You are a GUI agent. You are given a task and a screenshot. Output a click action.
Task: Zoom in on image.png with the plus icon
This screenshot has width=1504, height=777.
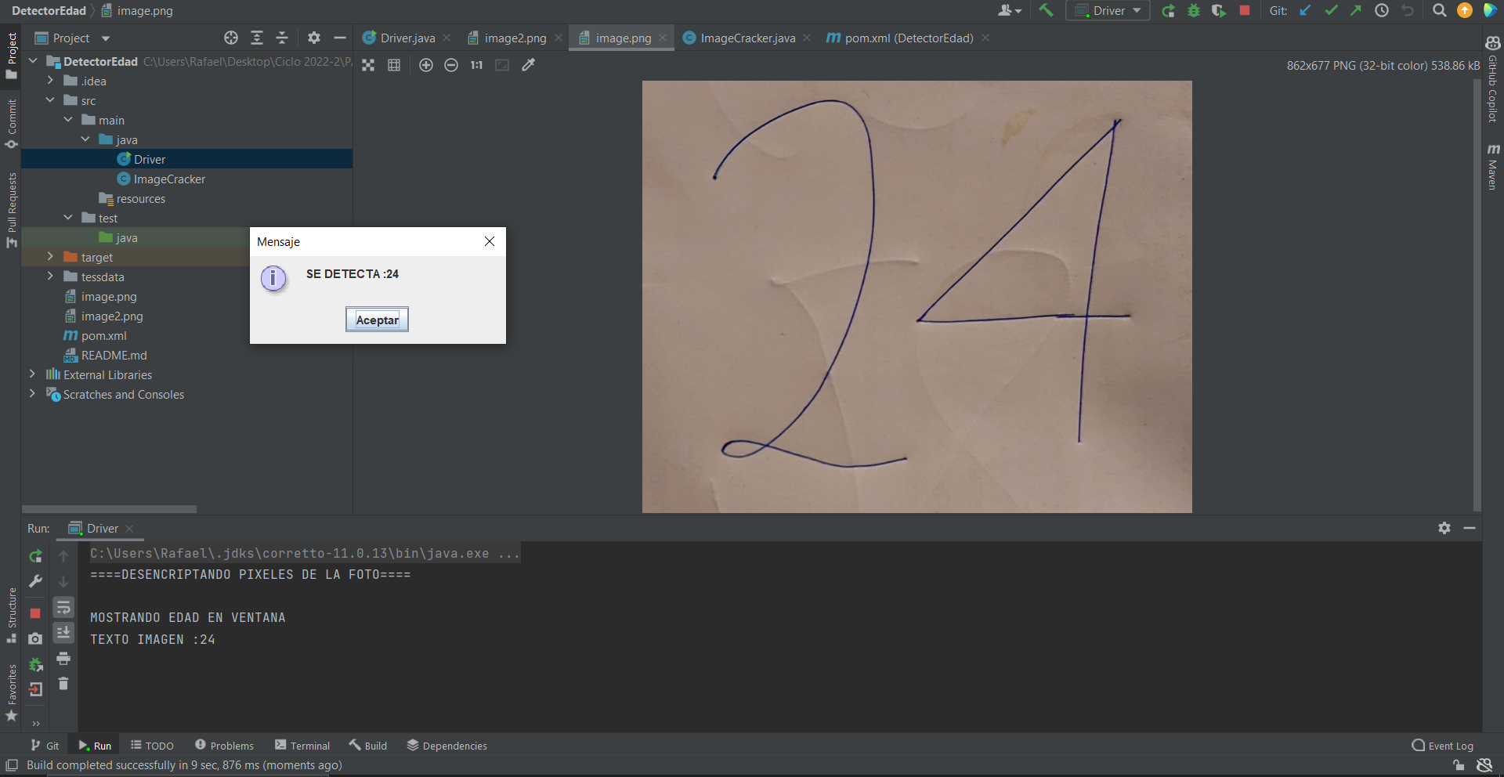(x=427, y=65)
